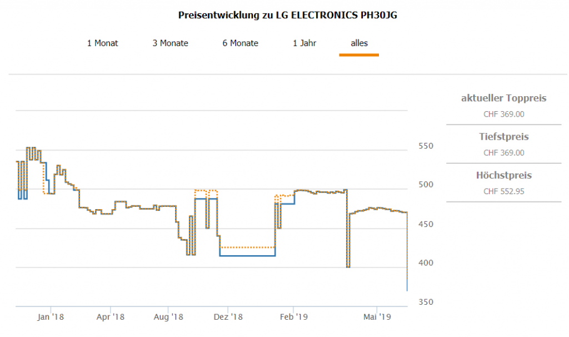Switch to the 3 Monate tab

[170, 43]
